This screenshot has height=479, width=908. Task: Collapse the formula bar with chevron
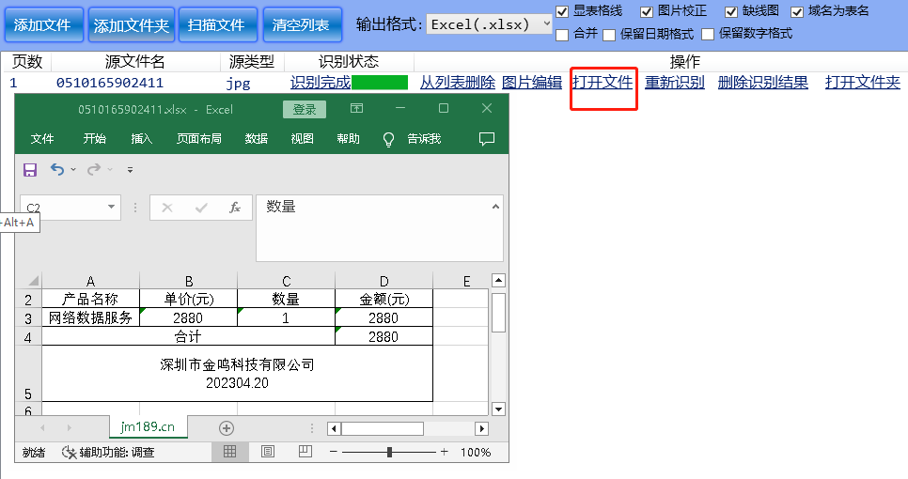click(495, 207)
